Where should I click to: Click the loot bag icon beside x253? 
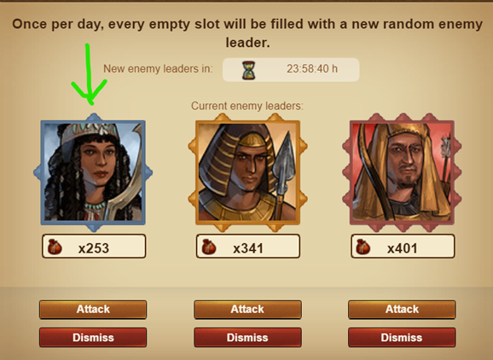pos(55,247)
